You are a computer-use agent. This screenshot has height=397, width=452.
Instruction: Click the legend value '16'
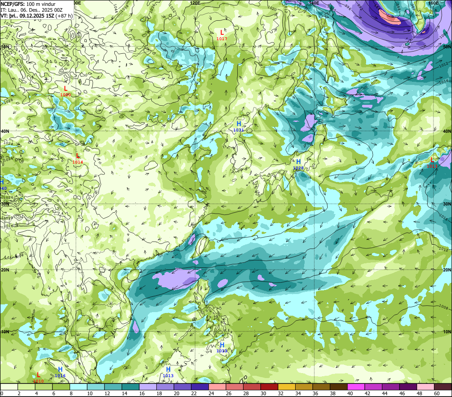(x=142, y=393)
